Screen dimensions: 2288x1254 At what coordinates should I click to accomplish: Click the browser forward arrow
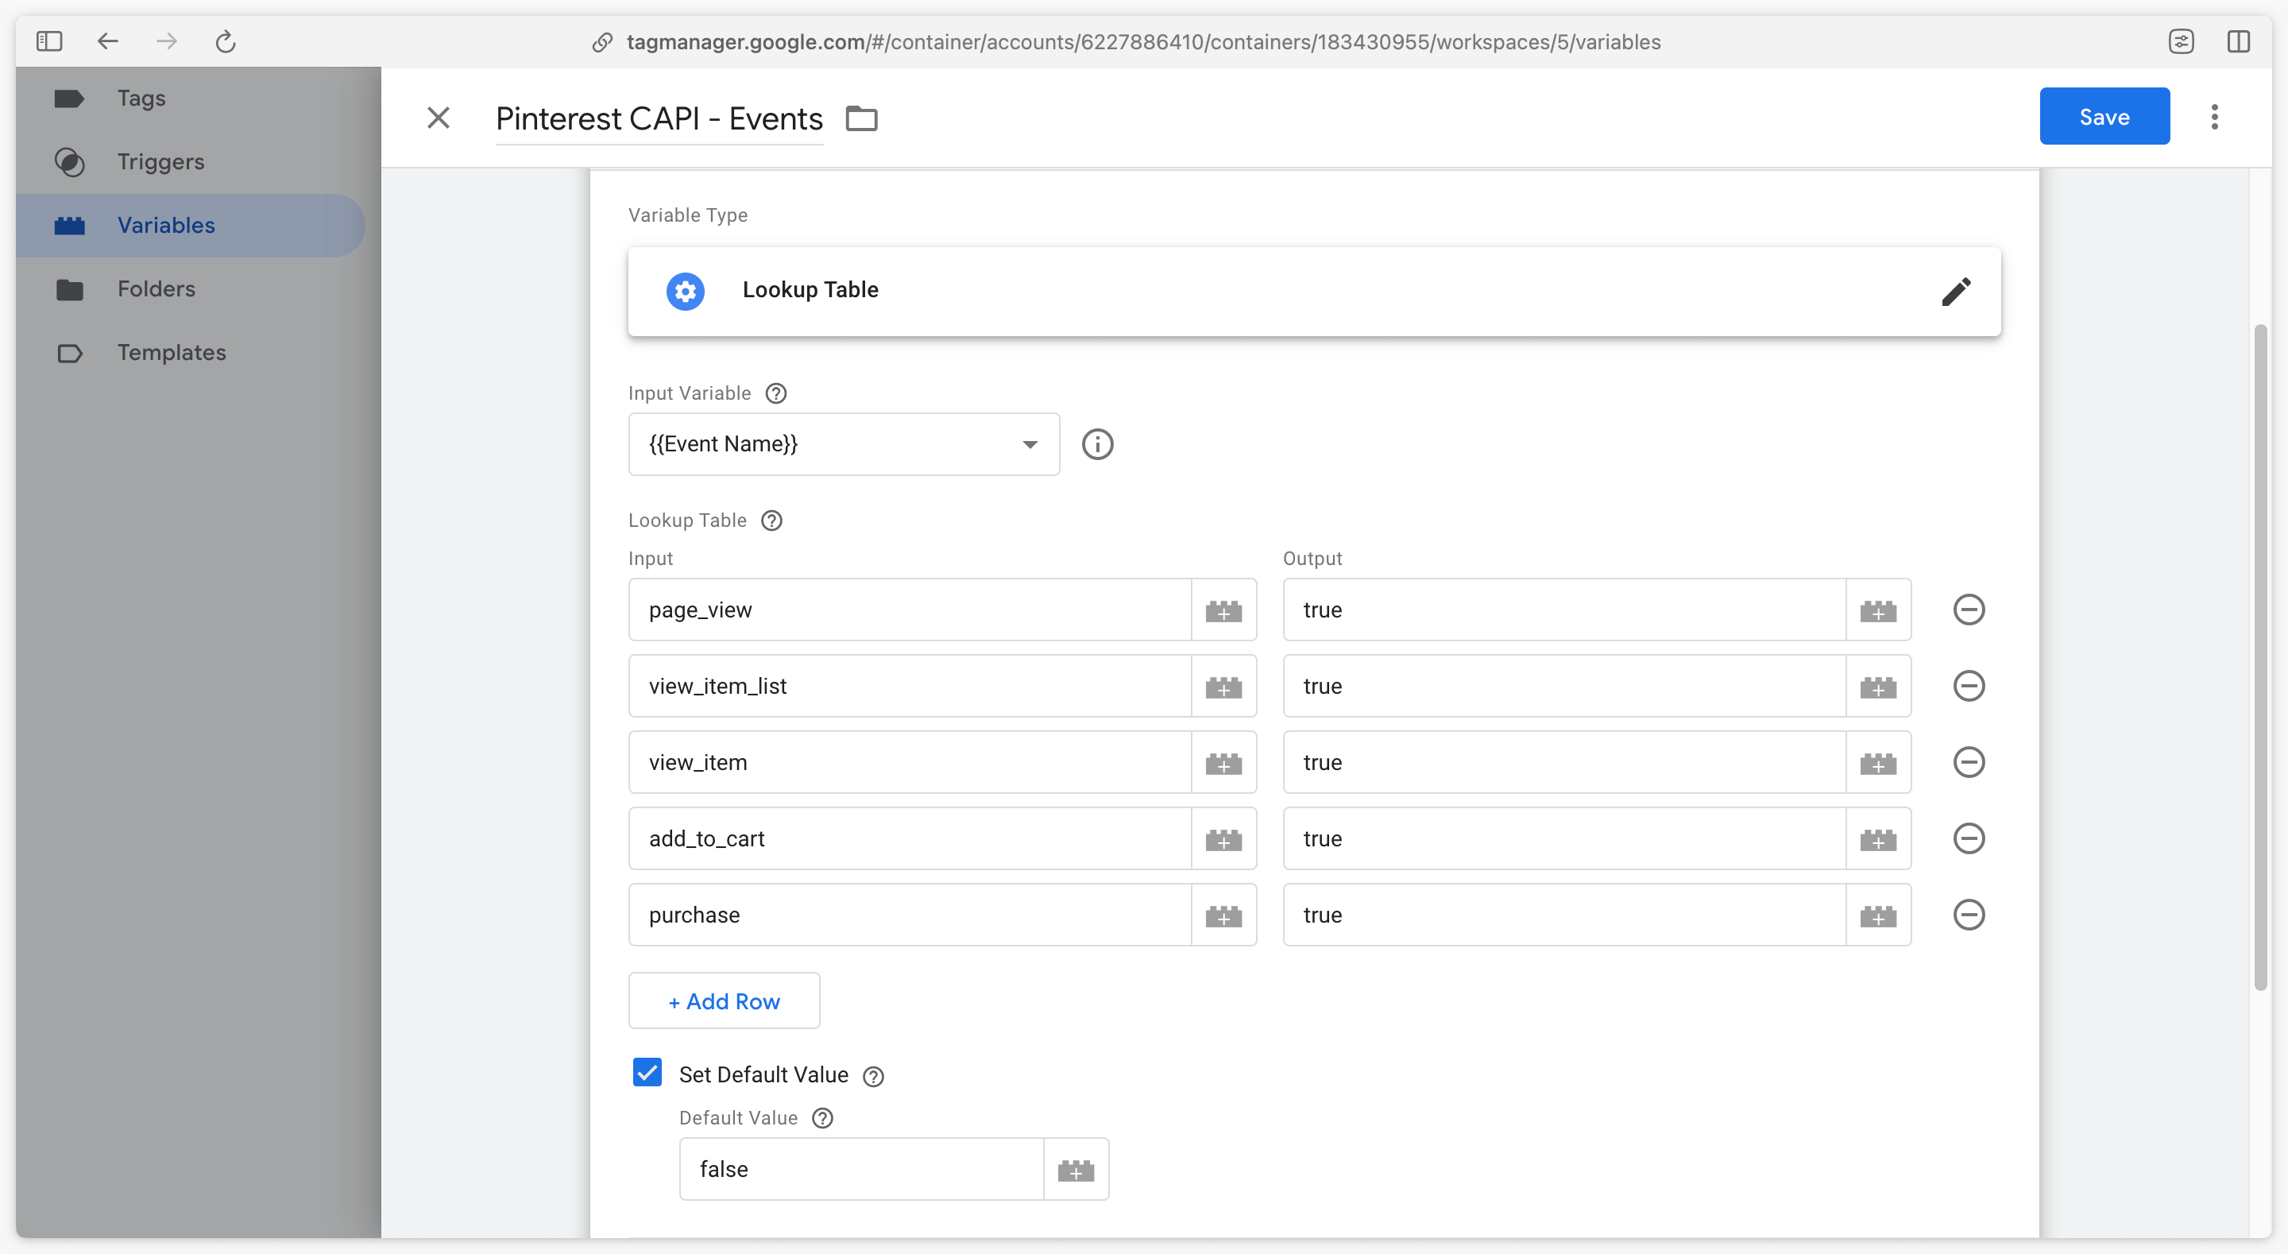coord(167,42)
